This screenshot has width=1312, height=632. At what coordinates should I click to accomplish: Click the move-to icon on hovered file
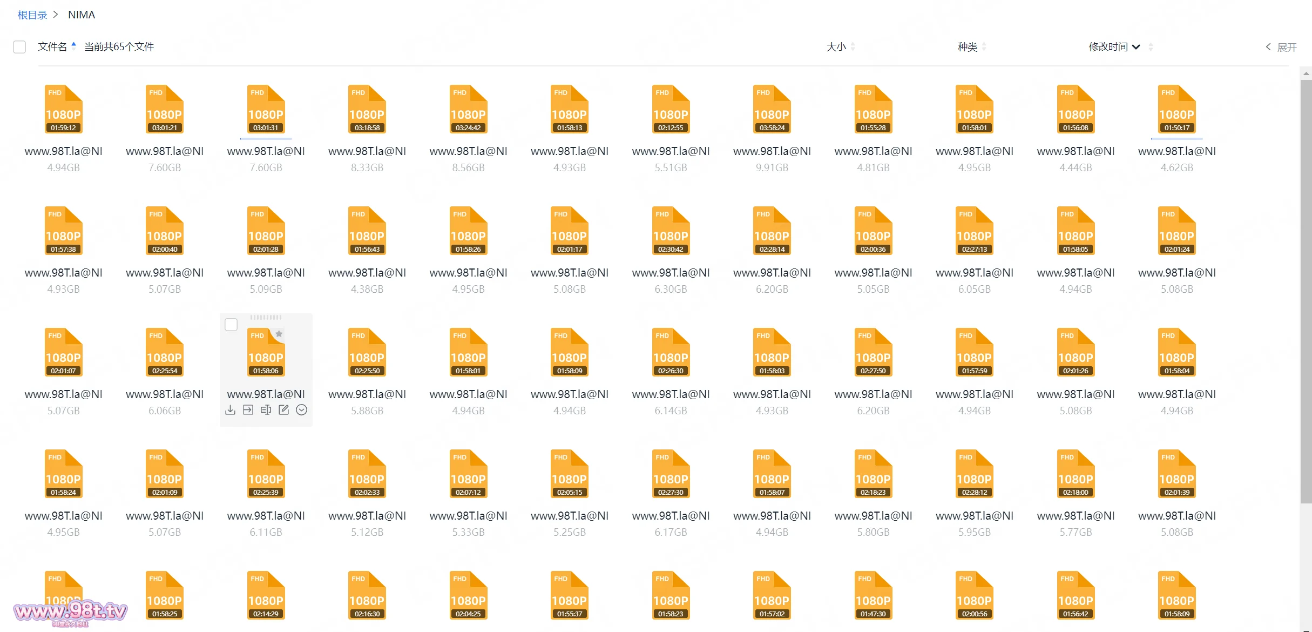click(x=248, y=410)
